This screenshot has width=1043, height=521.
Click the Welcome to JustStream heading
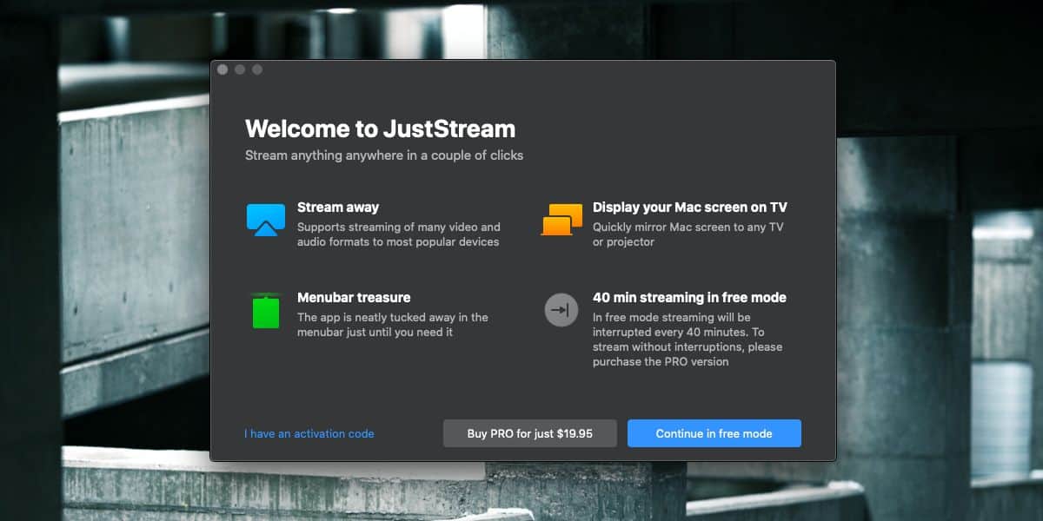click(x=380, y=129)
